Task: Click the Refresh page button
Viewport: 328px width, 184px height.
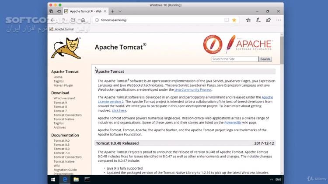Action: pyautogui.click(x=73, y=20)
